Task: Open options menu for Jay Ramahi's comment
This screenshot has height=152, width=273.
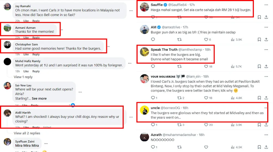Action: (131, 11)
